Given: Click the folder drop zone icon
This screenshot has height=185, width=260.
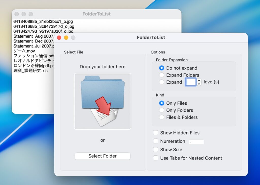Looking at the screenshot, I should (102, 101).
